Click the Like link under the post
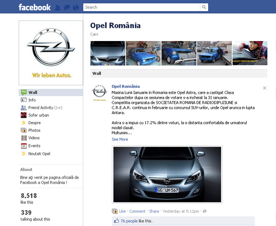This screenshot has width=276, height=226. point(122,211)
